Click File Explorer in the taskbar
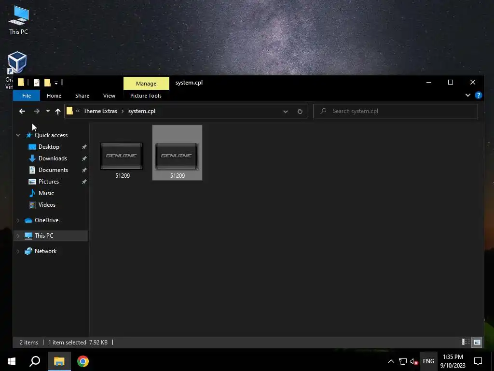 59,361
